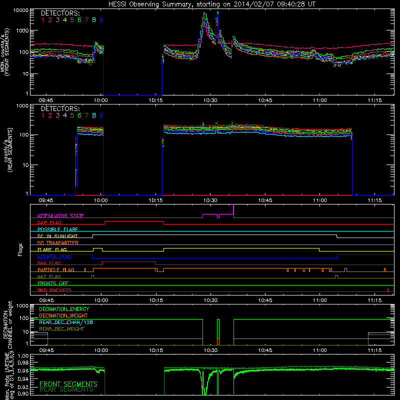Click 1000 tick label on rear segments axis
Screen dimensions: 400x400
click(22, 106)
